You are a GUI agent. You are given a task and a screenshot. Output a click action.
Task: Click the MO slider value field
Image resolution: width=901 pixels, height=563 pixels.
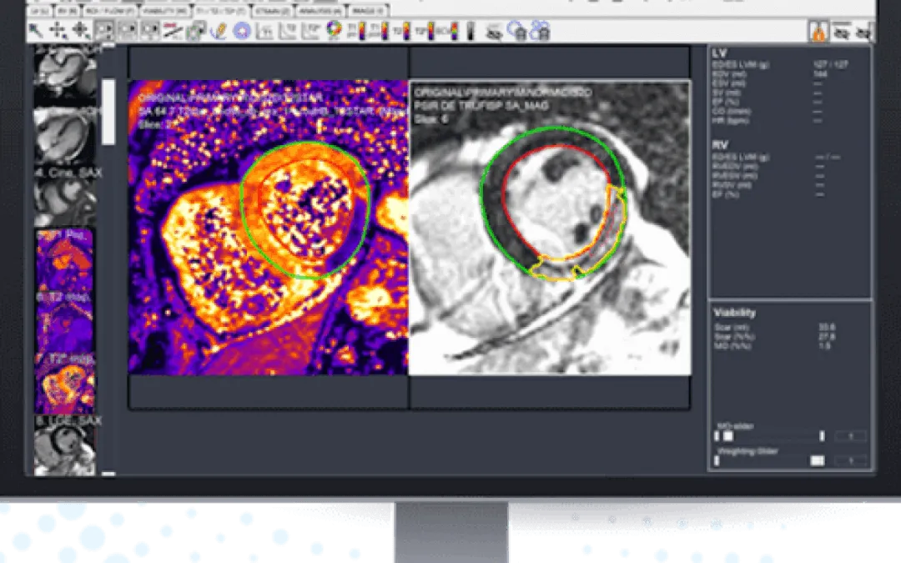[x=850, y=436]
